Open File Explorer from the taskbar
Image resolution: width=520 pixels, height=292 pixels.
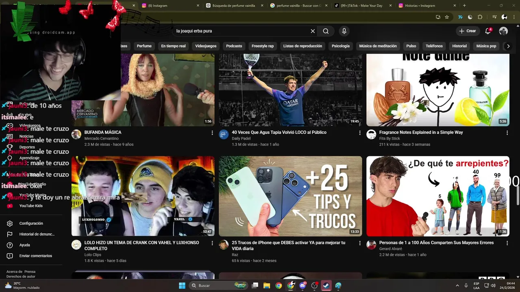click(267, 286)
